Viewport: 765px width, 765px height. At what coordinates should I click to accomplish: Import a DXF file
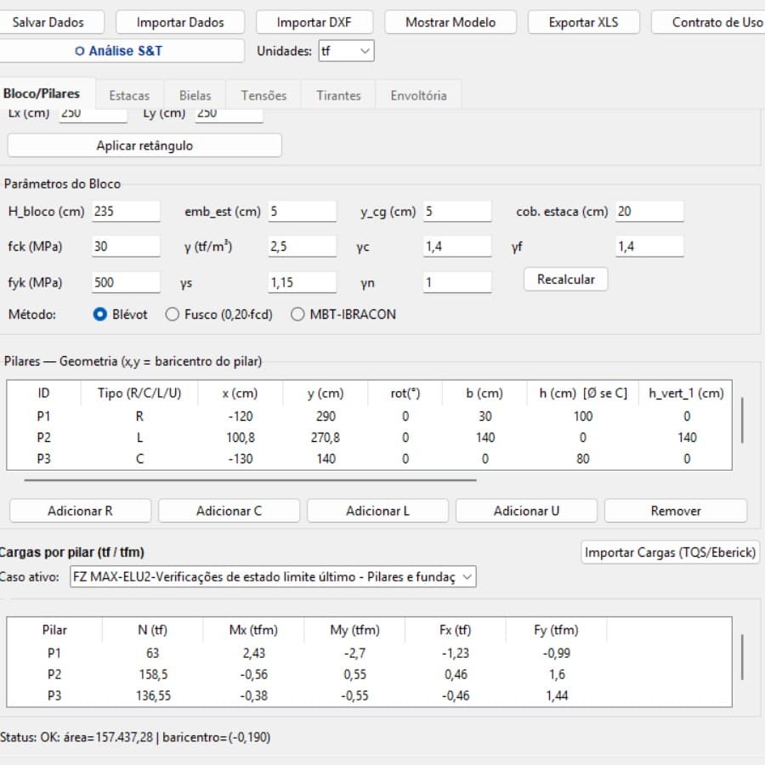pyautogui.click(x=314, y=22)
